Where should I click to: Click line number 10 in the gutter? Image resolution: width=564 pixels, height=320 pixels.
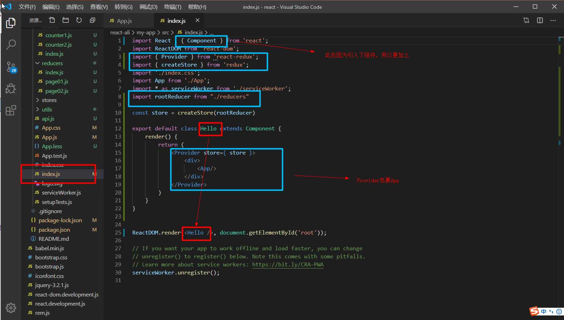coord(118,113)
